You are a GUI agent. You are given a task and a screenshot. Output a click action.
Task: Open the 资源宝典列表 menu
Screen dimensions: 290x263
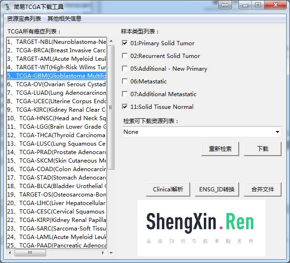[24, 19]
